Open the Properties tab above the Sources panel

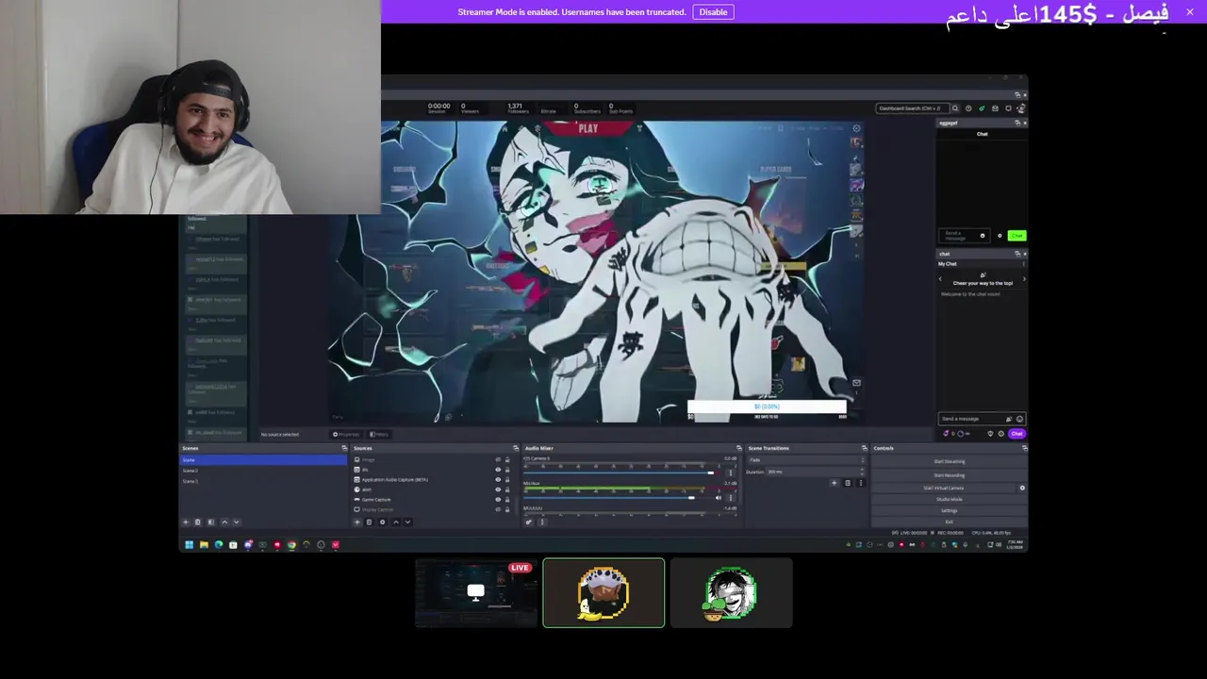346,434
